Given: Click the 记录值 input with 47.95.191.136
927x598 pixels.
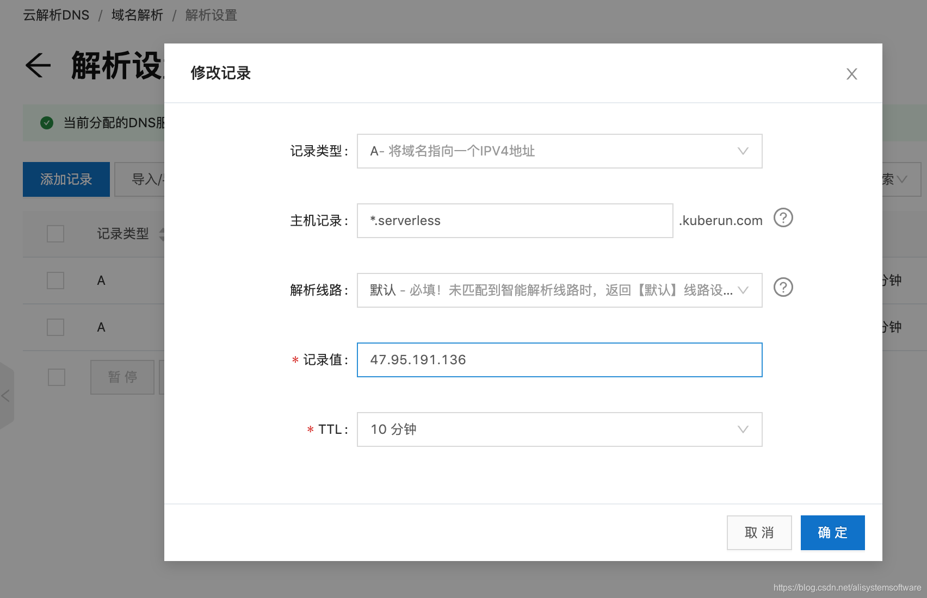Looking at the screenshot, I should pos(559,360).
